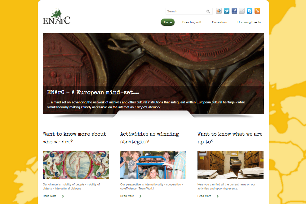The height and width of the screenshot is (204, 306).
Task: Select the Home menu item
Action: coord(168,22)
